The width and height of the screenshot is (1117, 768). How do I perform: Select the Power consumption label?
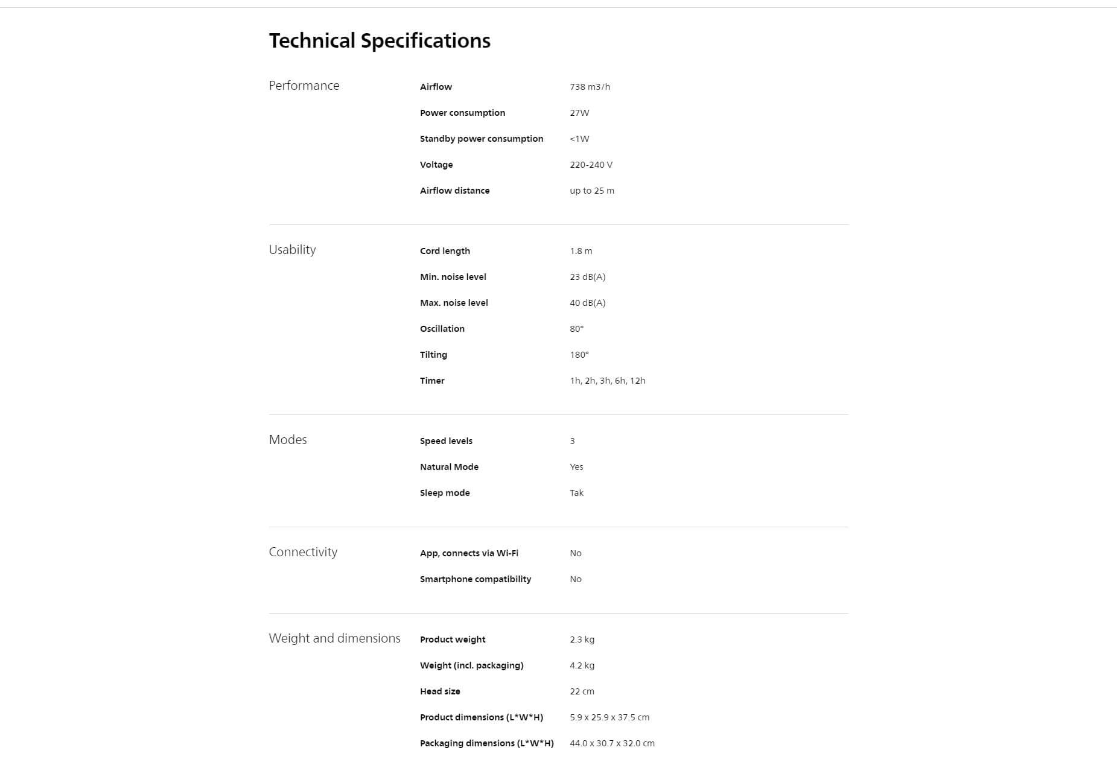(x=462, y=113)
